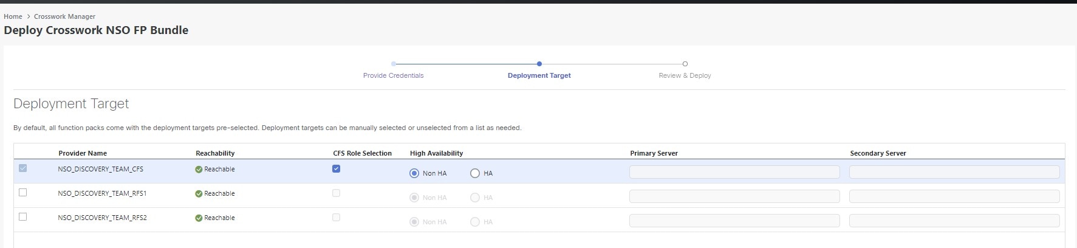Choose Non HA for NSO_DISCOVERY_TEAM_RFS1
This screenshot has height=248, width=1077.
tap(414, 198)
